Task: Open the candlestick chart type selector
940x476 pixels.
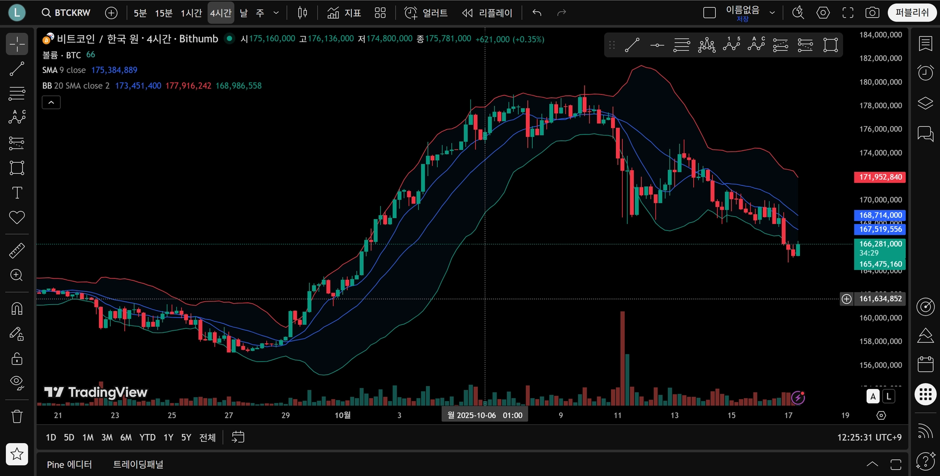Action: tap(303, 13)
